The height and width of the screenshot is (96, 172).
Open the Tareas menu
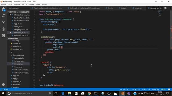pos(38,5)
